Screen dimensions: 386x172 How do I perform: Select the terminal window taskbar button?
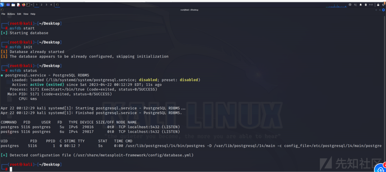(x=57, y=5)
